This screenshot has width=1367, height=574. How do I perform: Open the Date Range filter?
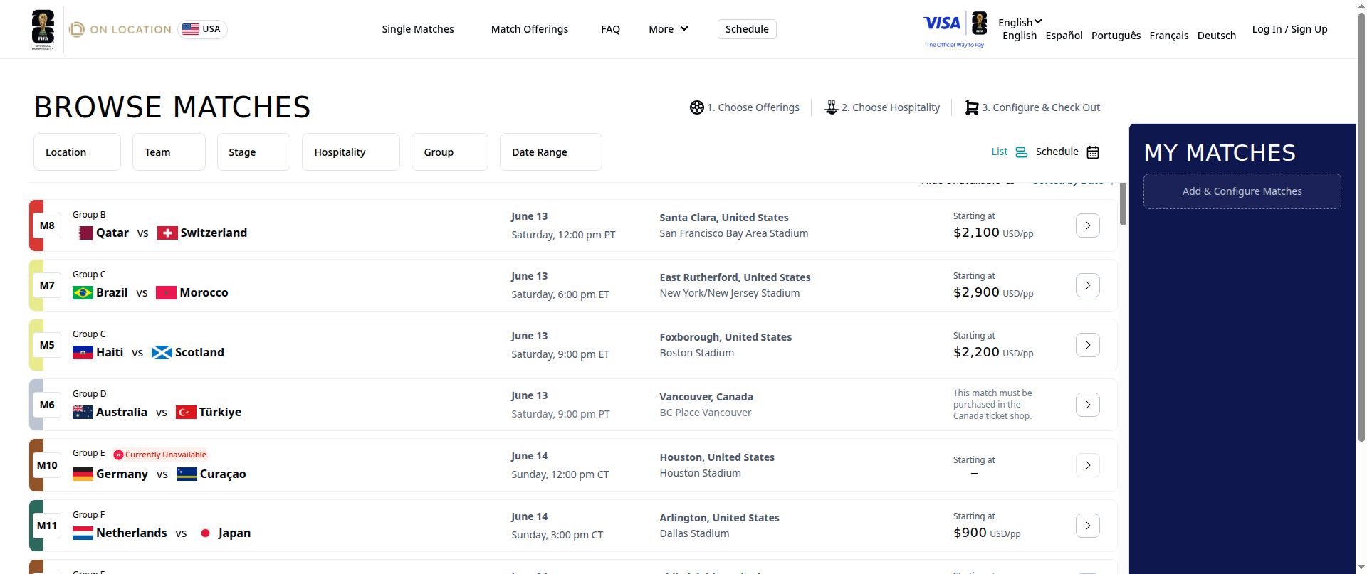click(550, 152)
